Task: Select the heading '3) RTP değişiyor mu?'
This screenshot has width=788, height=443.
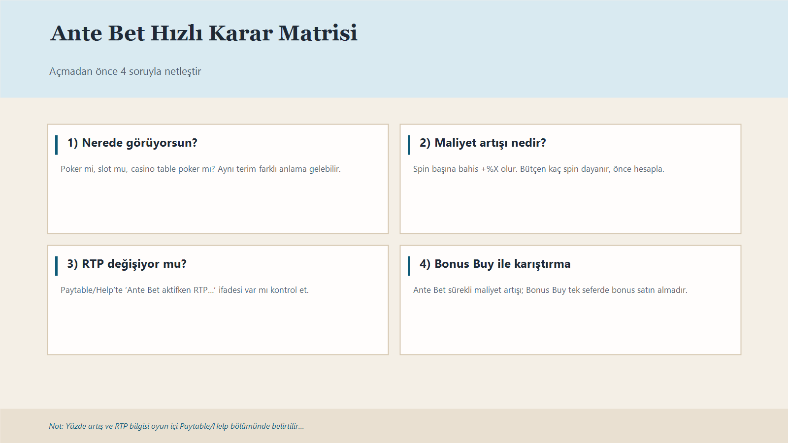Action: [x=127, y=264]
